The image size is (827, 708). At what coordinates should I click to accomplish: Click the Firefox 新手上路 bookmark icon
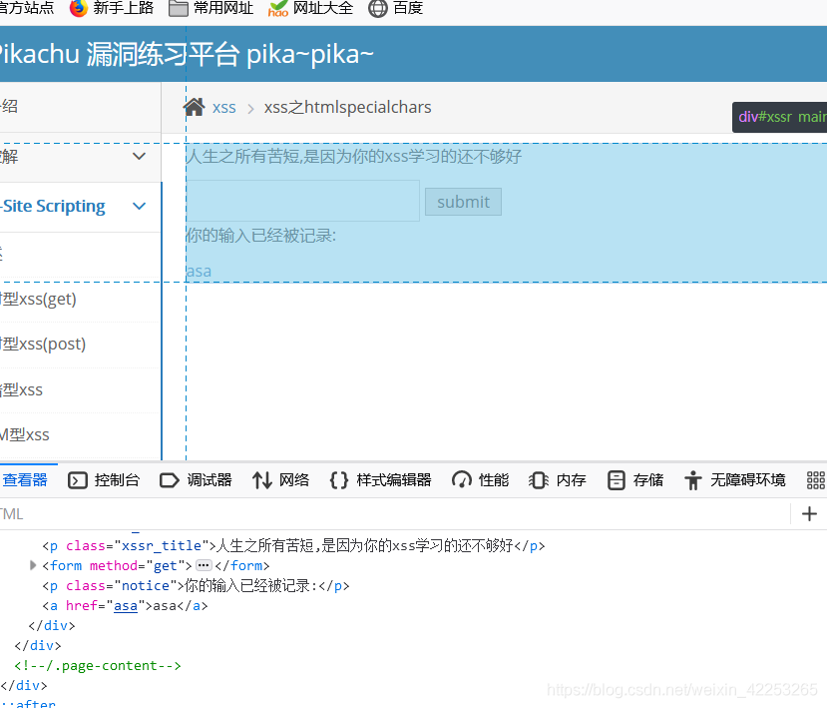pyautogui.click(x=78, y=8)
